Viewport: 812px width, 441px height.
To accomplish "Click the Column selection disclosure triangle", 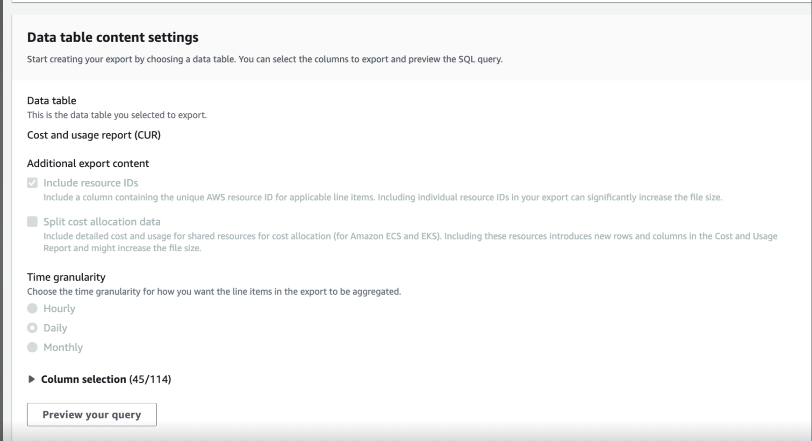I will (32, 379).
